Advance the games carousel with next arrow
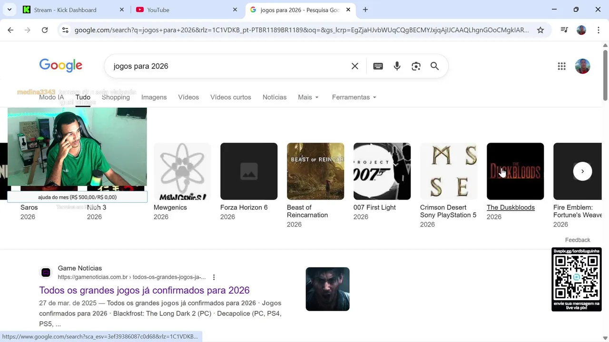 click(x=582, y=171)
